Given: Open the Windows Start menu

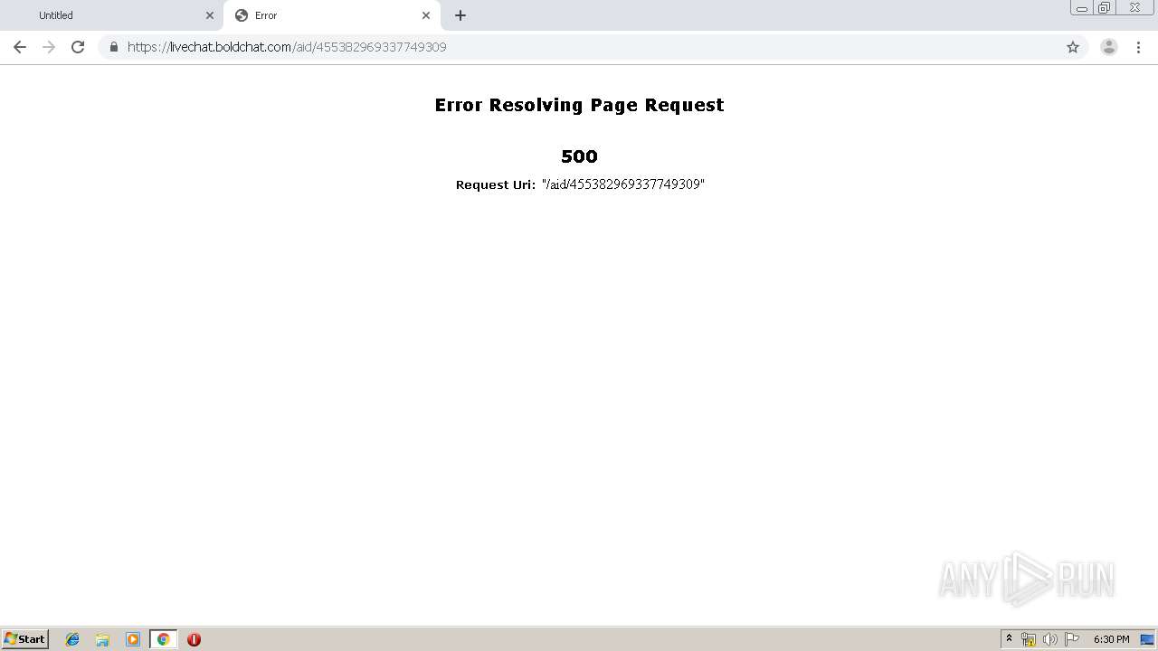Looking at the screenshot, I should tap(25, 639).
